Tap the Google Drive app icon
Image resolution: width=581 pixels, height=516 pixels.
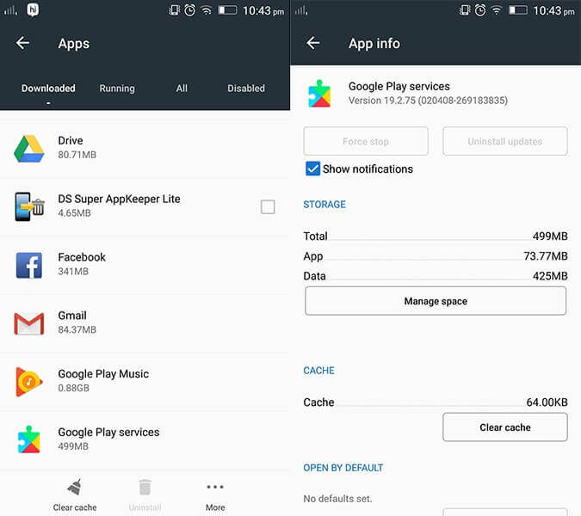(29, 149)
